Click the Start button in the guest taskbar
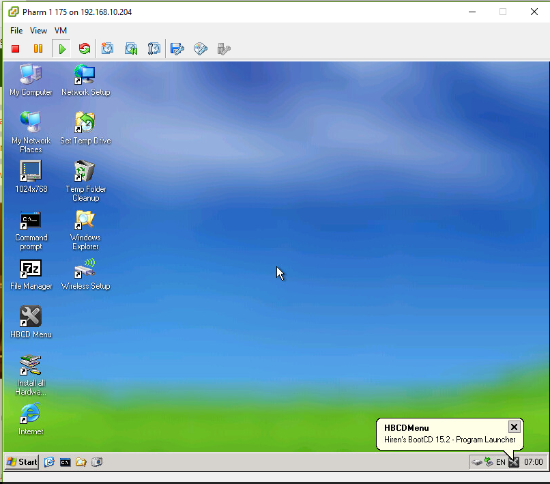This screenshot has height=484, width=550. (x=22, y=462)
